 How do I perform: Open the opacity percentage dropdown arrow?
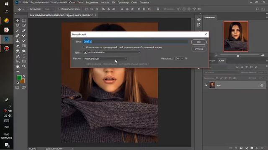click(182, 58)
